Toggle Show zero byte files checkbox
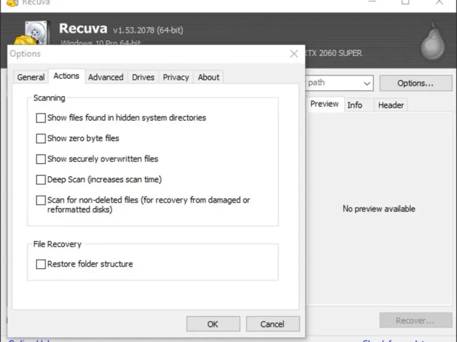Image resolution: width=457 pixels, height=342 pixels. coord(41,139)
